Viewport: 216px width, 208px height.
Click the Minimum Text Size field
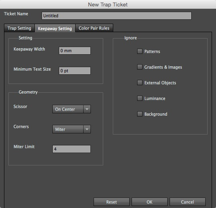[75, 71]
